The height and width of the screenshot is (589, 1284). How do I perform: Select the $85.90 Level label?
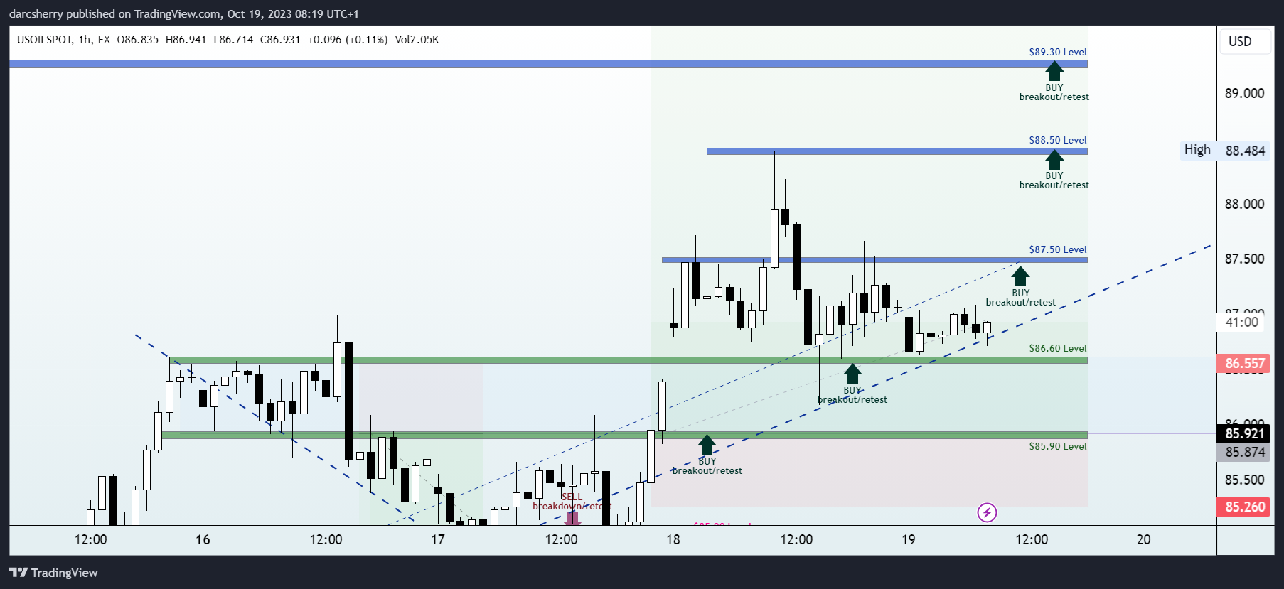[x=1058, y=446]
